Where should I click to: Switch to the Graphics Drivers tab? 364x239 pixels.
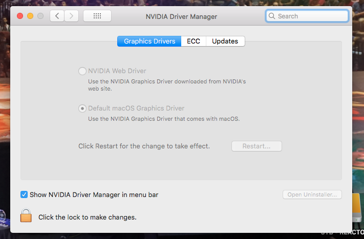(149, 41)
